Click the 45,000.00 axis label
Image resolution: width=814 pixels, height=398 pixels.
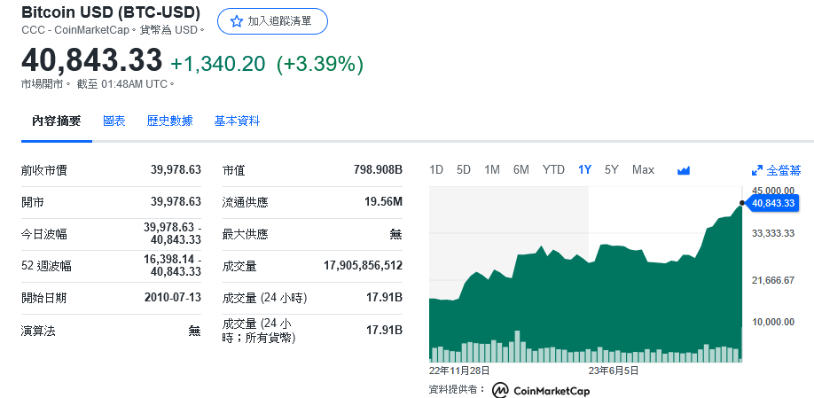(773, 191)
